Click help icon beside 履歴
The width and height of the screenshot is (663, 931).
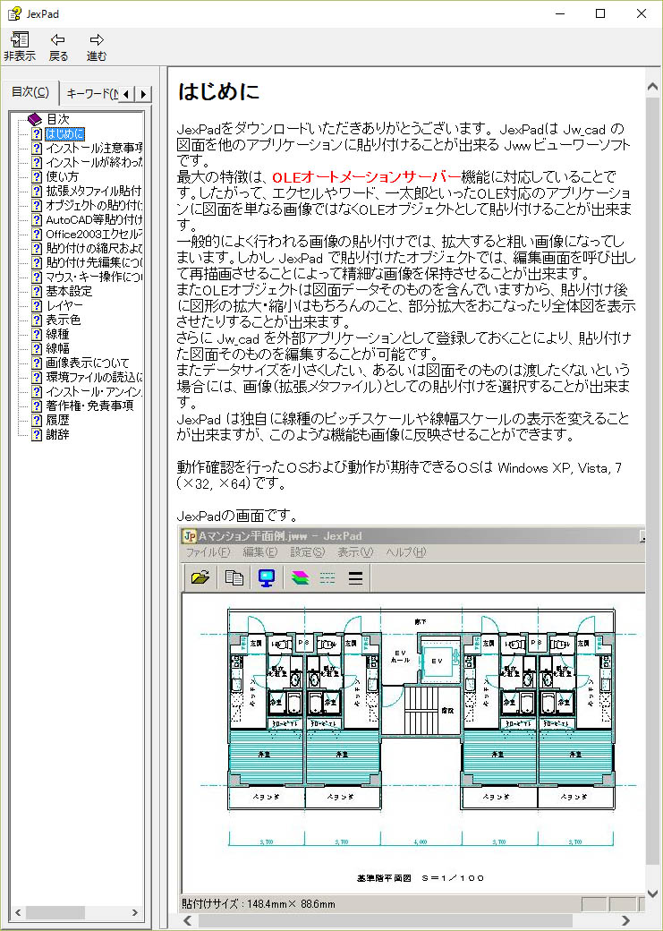click(x=37, y=420)
